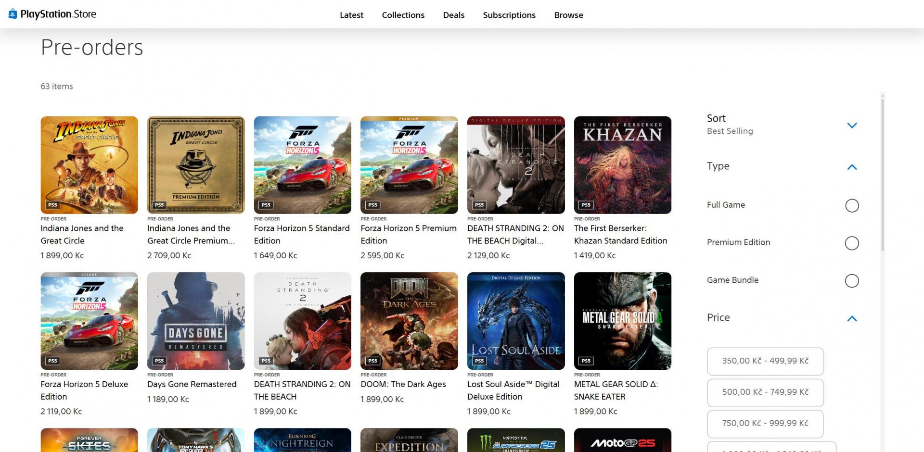Open Forza Horizon 5 Deluxe Edition cover
Image resolution: width=924 pixels, height=452 pixels.
click(x=89, y=321)
